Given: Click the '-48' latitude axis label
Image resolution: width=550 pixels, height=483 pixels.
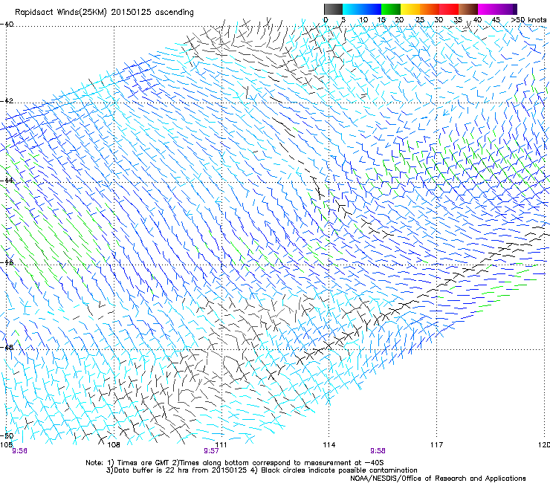Looking at the screenshot, I should (x=7, y=348).
